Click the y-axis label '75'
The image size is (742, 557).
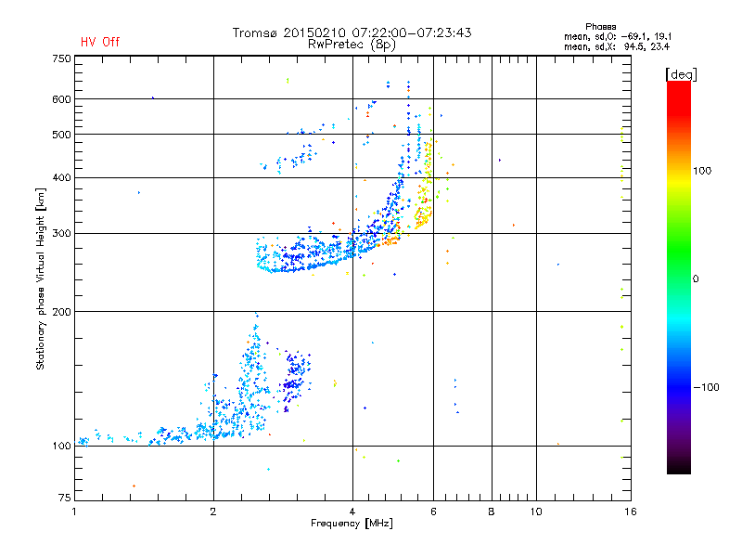65,498
